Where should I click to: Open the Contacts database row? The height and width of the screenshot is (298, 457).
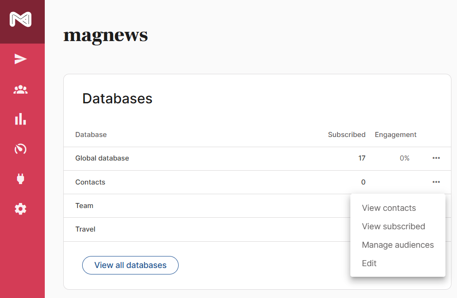point(258,182)
